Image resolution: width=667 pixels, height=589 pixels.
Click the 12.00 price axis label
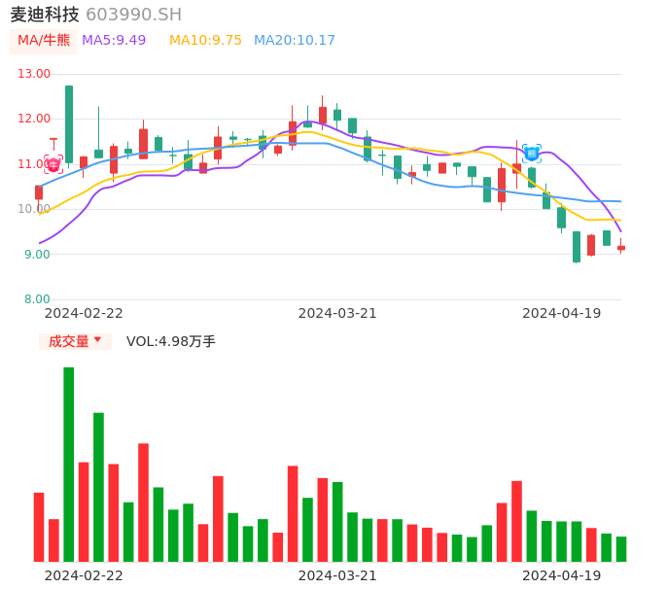pyautogui.click(x=34, y=119)
